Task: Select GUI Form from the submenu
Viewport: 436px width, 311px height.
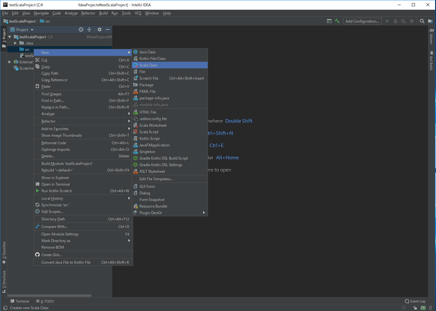Action: (170, 187)
